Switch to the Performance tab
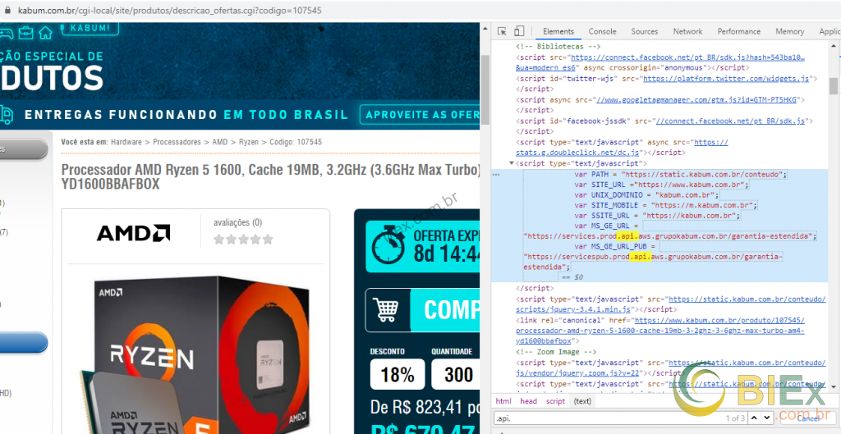This screenshot has width=841, height=434. pos(738,32)
